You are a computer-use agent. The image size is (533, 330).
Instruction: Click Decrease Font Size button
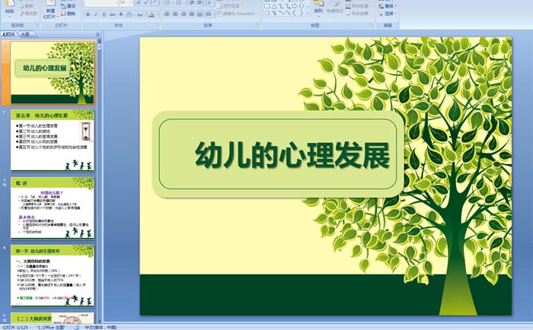click(146, 3)
